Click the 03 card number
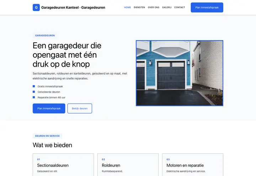The height and width of the screenshot is (176, 256). tap(168, 159)
